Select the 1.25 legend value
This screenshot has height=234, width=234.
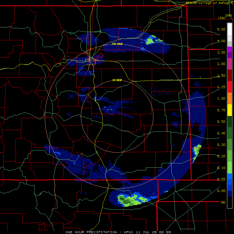(221, 87)
